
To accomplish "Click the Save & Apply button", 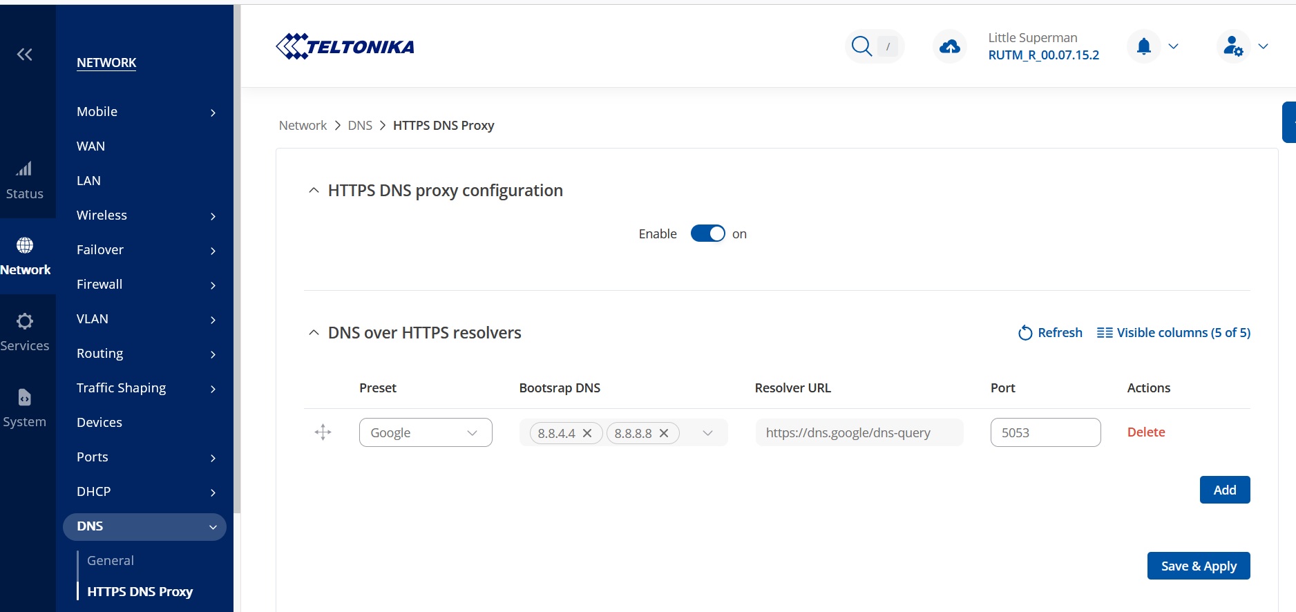I will (1198, 566).
